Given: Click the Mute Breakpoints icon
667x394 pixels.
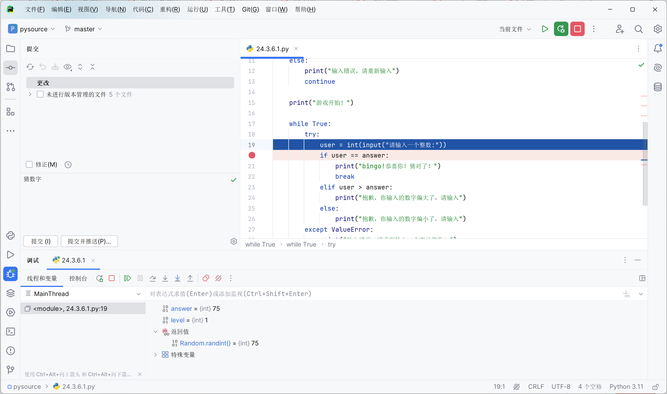Looking at the screenshot, I should pyautogui.click(x=218, y=278).
